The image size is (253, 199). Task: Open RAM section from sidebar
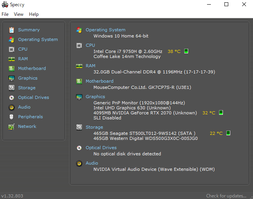click(x=23, y=59)
